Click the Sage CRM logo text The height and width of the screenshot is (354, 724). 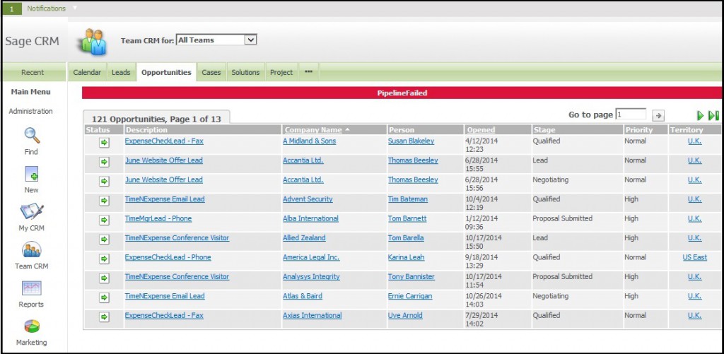[33, 41]
